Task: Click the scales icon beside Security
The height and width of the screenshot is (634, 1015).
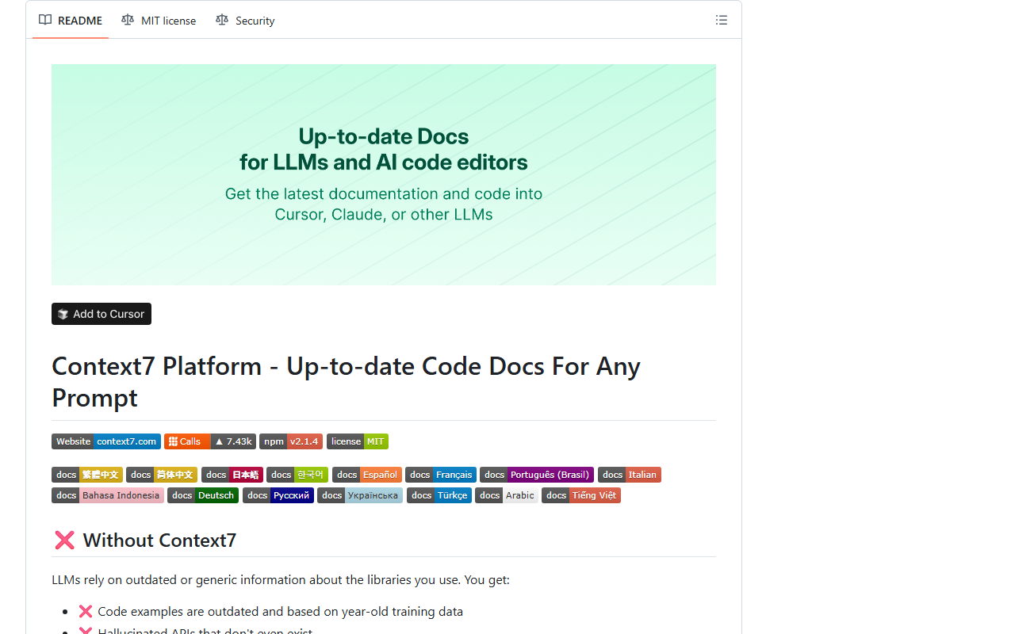Action: pyautogui.click(x=221, y=20)
